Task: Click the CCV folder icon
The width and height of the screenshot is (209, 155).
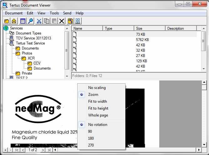Action: tap(30, 63)
